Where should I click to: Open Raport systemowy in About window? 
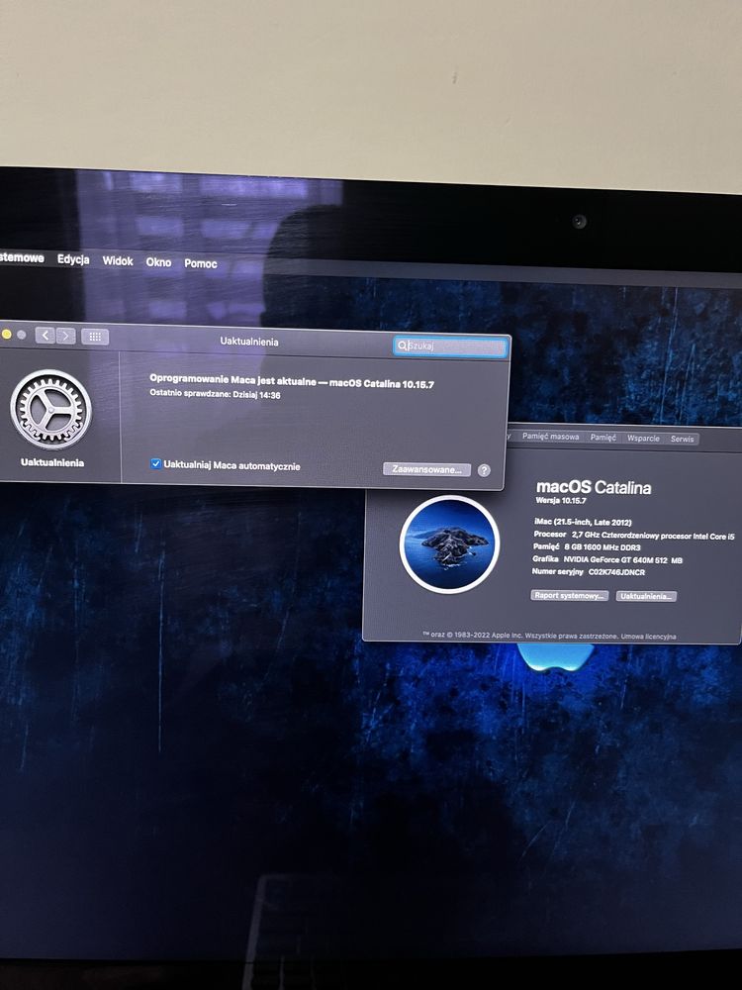tap(569, 595)
